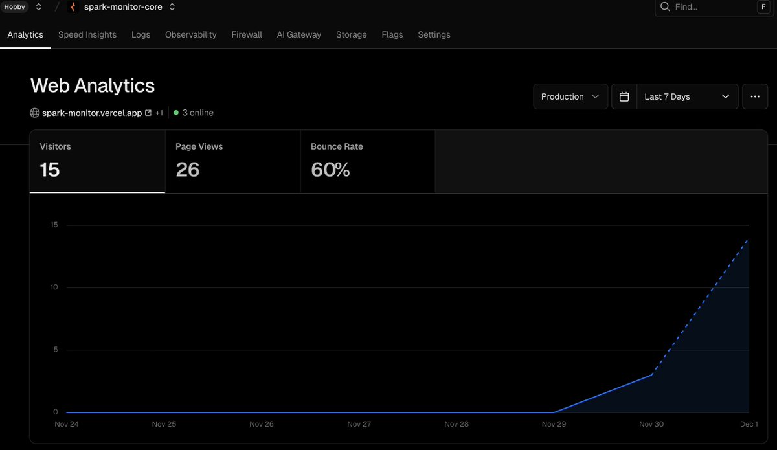Open the external link icon next to the domain
The width and height of the screenshot is (777, 450).
148,113
